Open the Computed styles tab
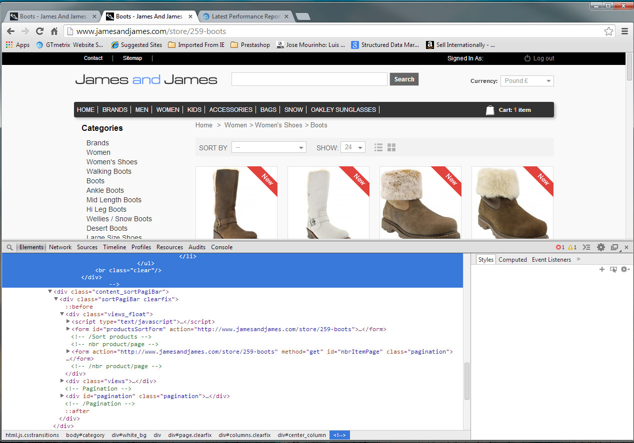The height and width of the screenshot is (443, 634). 512,260
